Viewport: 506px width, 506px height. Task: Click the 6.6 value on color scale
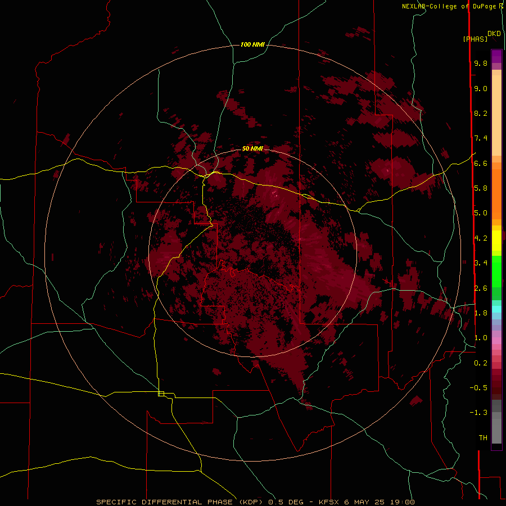coord(481,163)
